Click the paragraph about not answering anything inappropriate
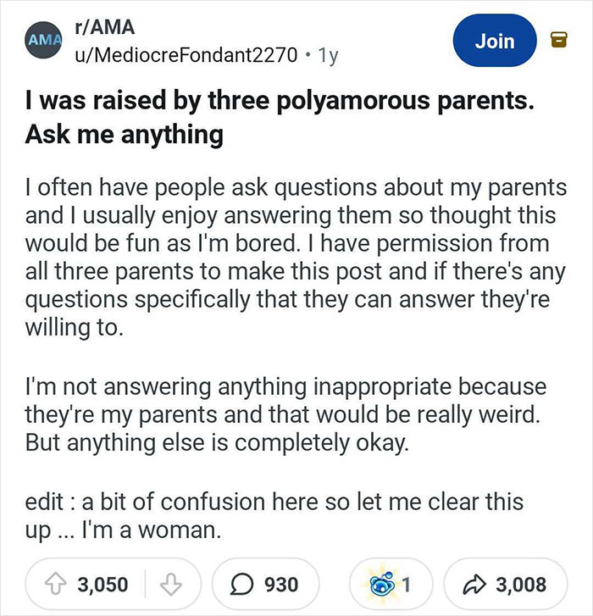Screen dimensions: 593x616 (x=285, y=417)
